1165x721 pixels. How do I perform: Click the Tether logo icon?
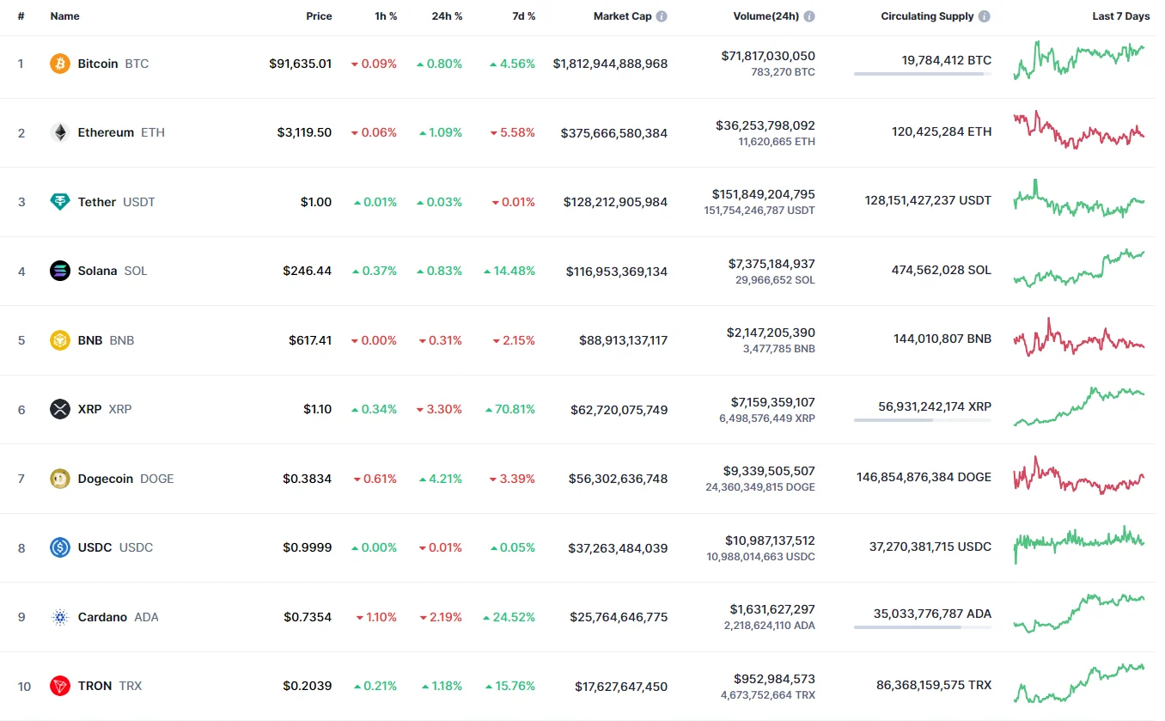[60, 202]
